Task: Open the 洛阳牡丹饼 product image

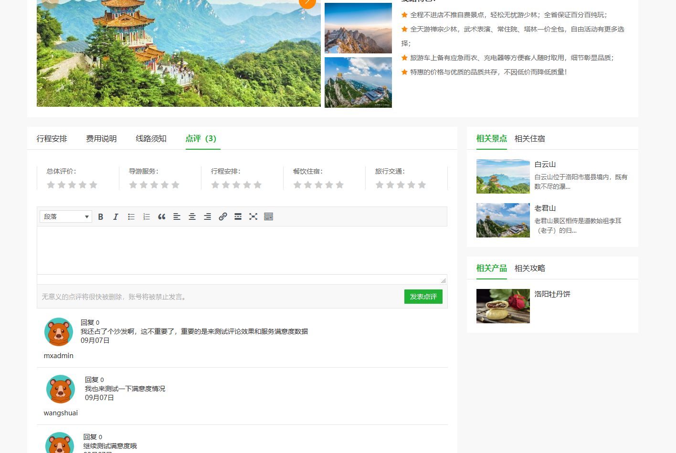Action: click(503, 306)
